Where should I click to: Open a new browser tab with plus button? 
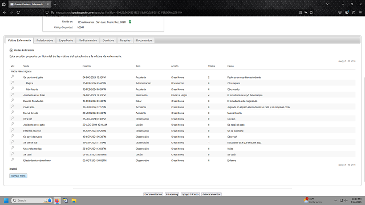point(55,4)
